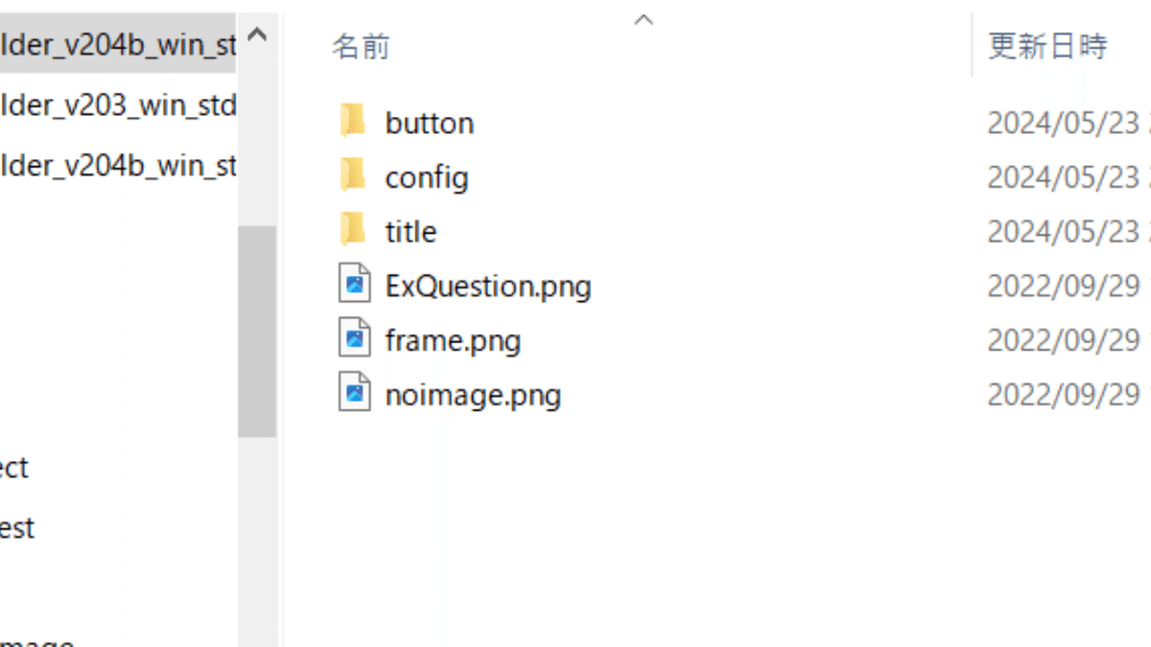Click the date of noimage.png
Image resolution: width=1151 pixels, height=647 pixels.
1065,396
